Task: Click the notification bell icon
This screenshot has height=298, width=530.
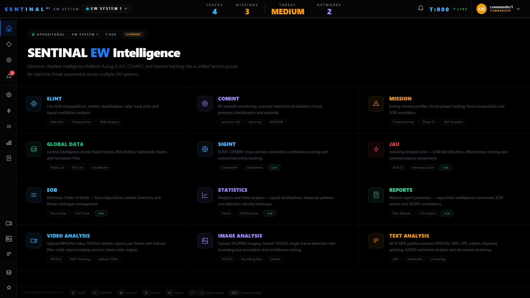Action: click(420, 9)
